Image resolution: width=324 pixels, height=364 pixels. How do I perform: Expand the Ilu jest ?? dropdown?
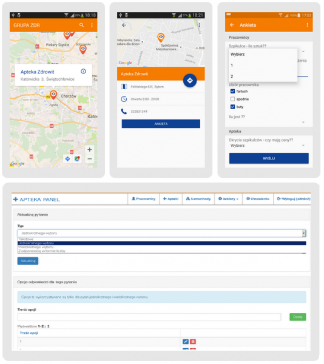268,122
